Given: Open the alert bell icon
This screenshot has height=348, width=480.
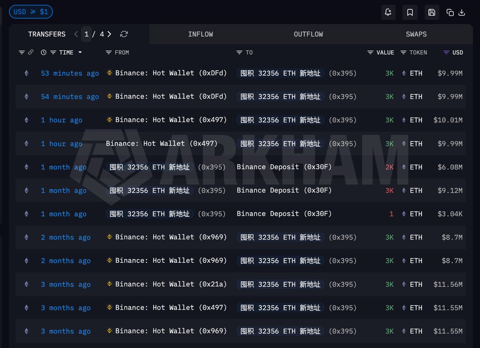Looking at the screenshot, I should pyautogui.click(x=388, y=12).
